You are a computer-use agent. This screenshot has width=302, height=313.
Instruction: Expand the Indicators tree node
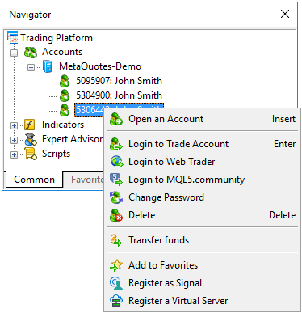click(14, 125)
